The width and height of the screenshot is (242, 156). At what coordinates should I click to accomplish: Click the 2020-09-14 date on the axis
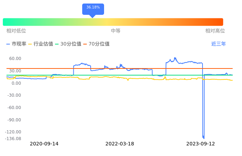tap(44, 144)
